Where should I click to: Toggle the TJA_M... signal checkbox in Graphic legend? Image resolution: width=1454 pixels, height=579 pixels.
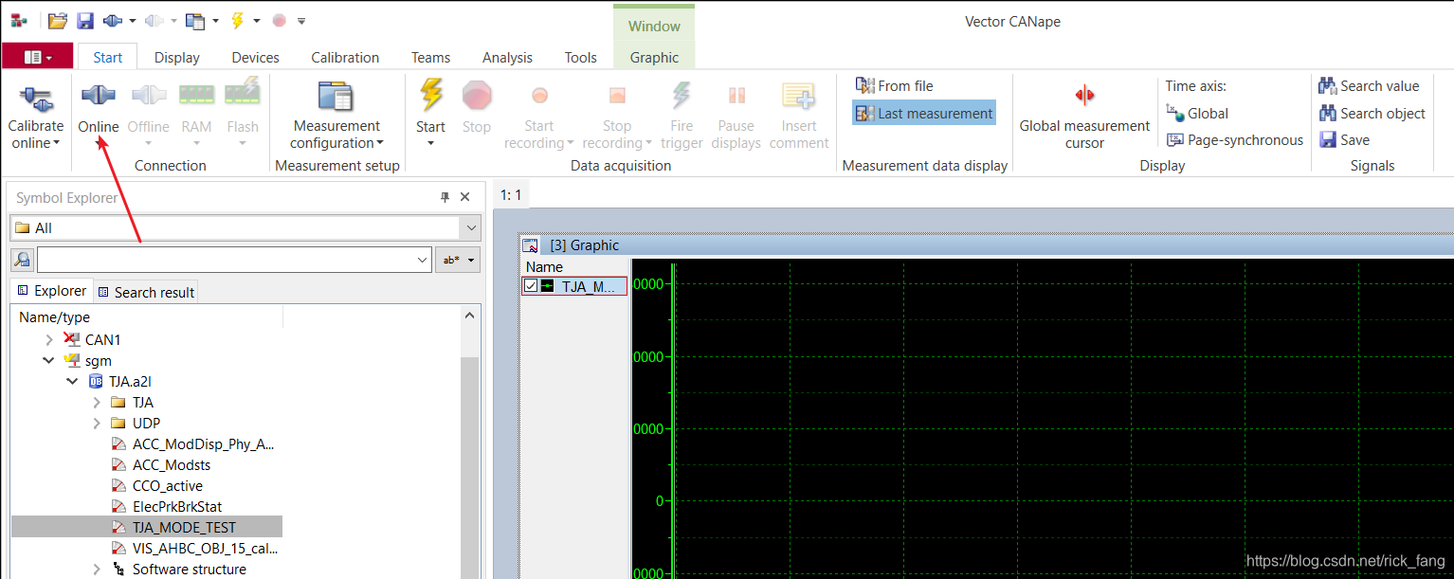tap(531, 285)
